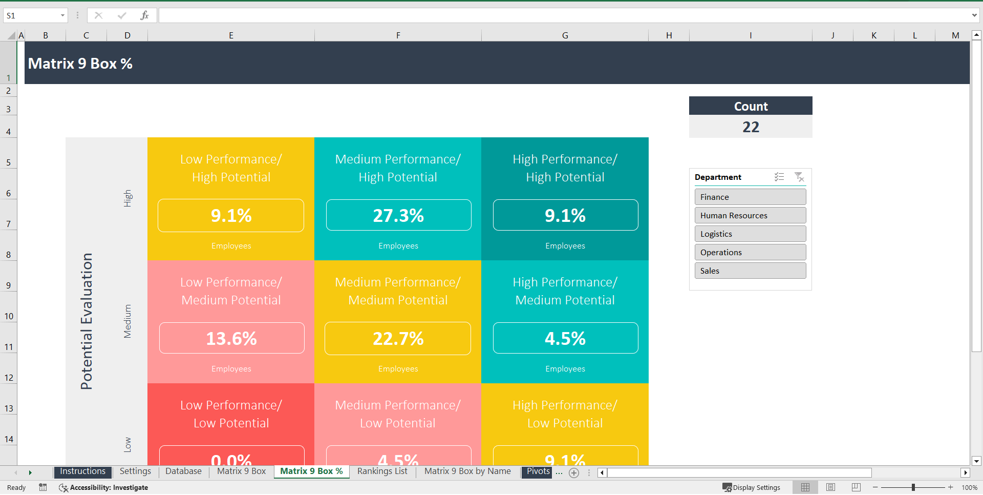Clear the Department slicer filter

click(x=799, y=177)
